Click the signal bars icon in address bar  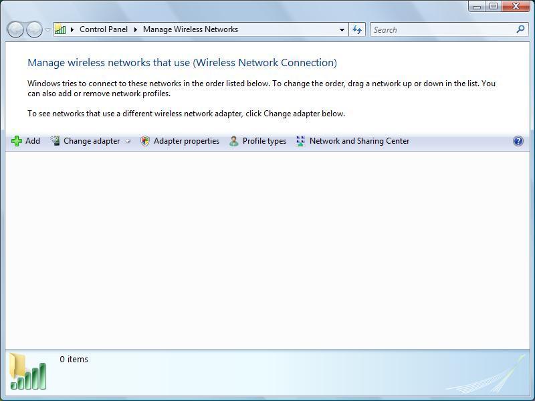pos(60,29)
